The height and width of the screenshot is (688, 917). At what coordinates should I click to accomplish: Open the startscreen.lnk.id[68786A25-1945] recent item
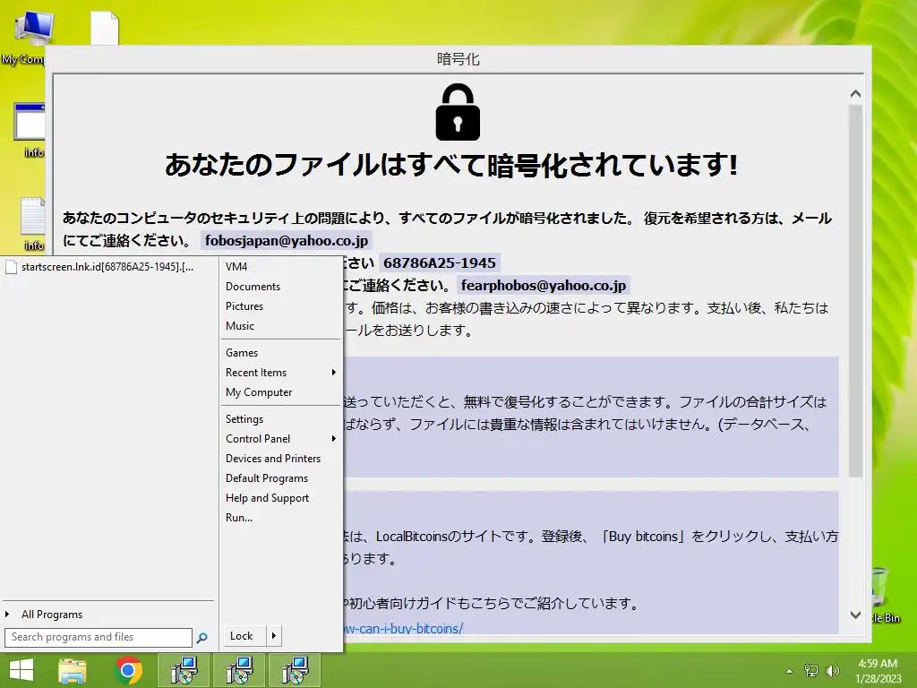108,267
